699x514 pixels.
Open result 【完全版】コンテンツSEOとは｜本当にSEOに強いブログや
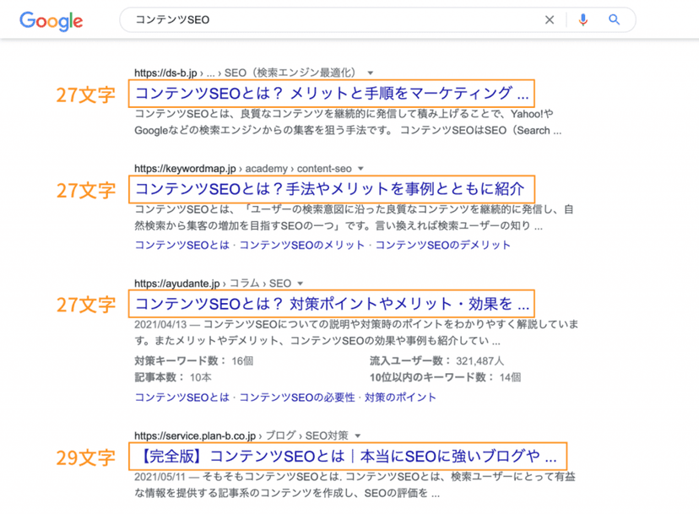348,457
